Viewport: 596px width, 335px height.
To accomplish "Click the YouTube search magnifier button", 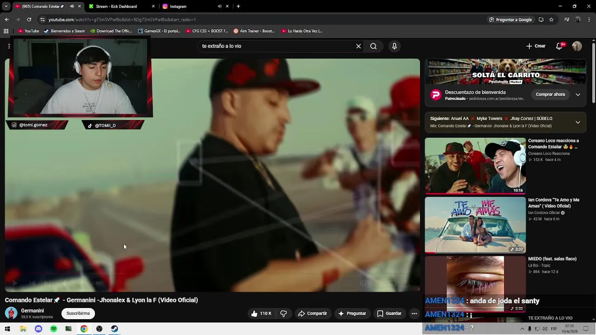I will pyautogui.click(x=373, y=46).
